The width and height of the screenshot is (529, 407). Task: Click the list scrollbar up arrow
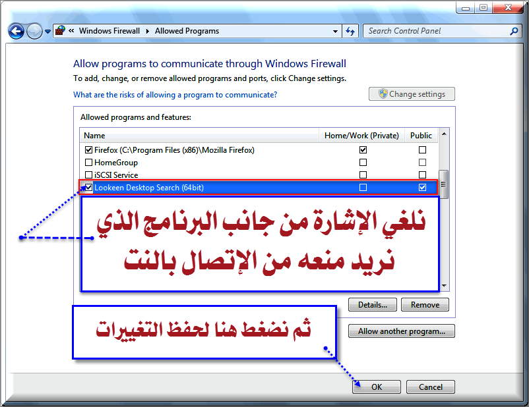coord(444,134)
